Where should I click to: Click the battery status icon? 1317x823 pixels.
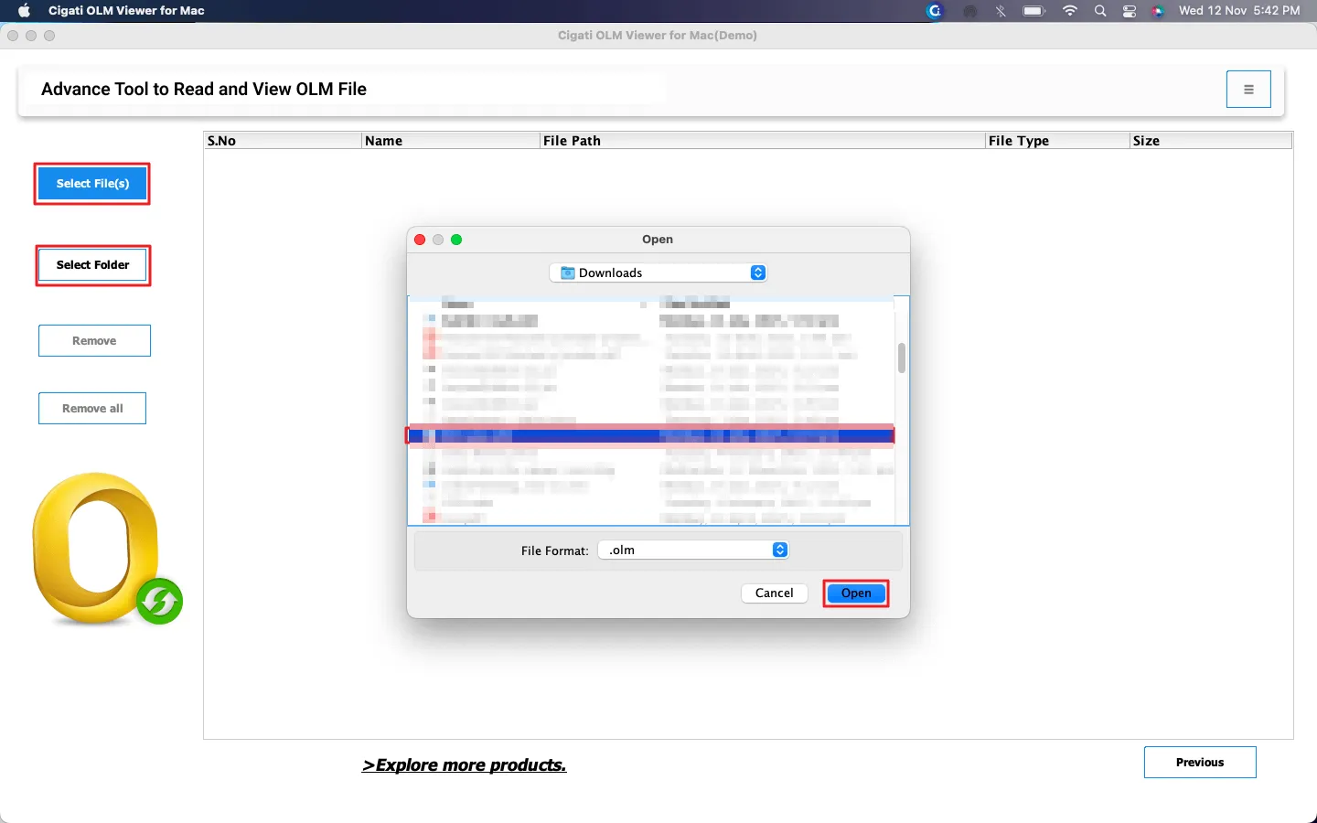pos(1033,11)
